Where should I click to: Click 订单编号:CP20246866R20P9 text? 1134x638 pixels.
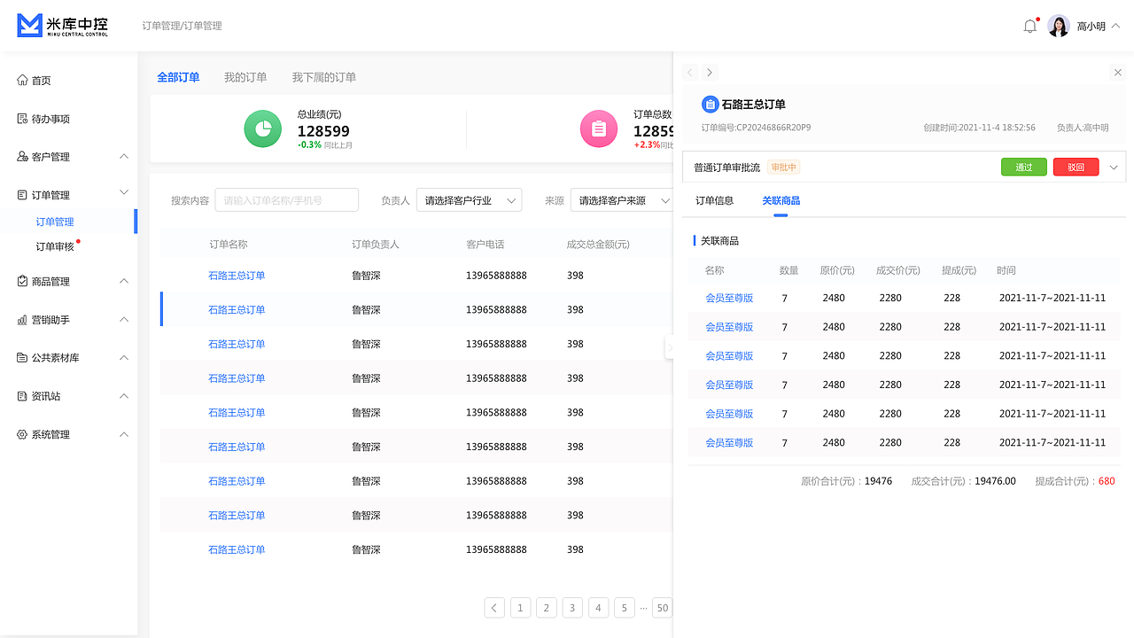click(756, 128)
